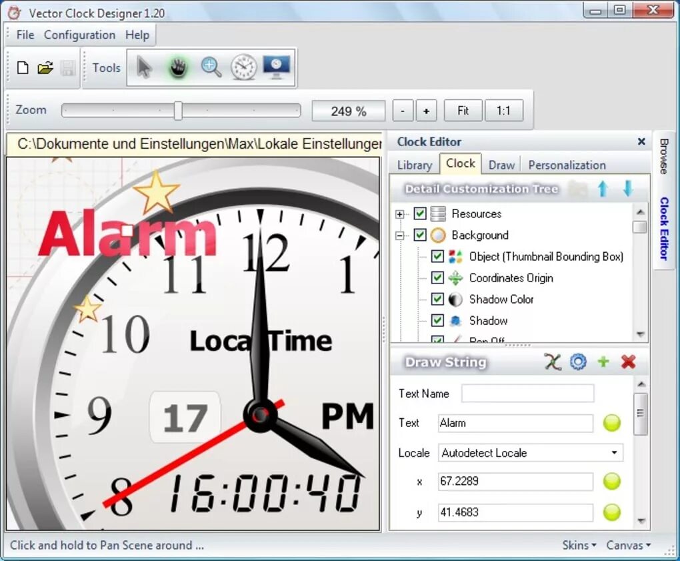Click the y field 41.4683

coord(515,512)
